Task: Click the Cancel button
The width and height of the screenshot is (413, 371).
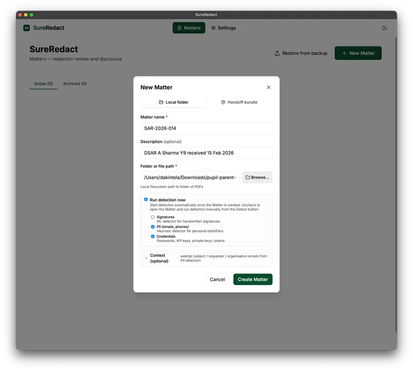Action: coord(217,279)
